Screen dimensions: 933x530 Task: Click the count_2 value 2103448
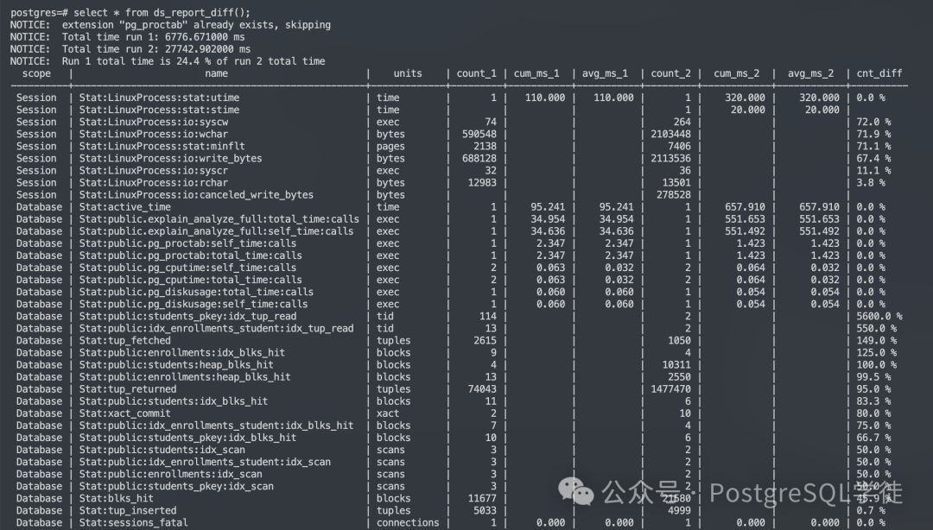pos(670,134)
